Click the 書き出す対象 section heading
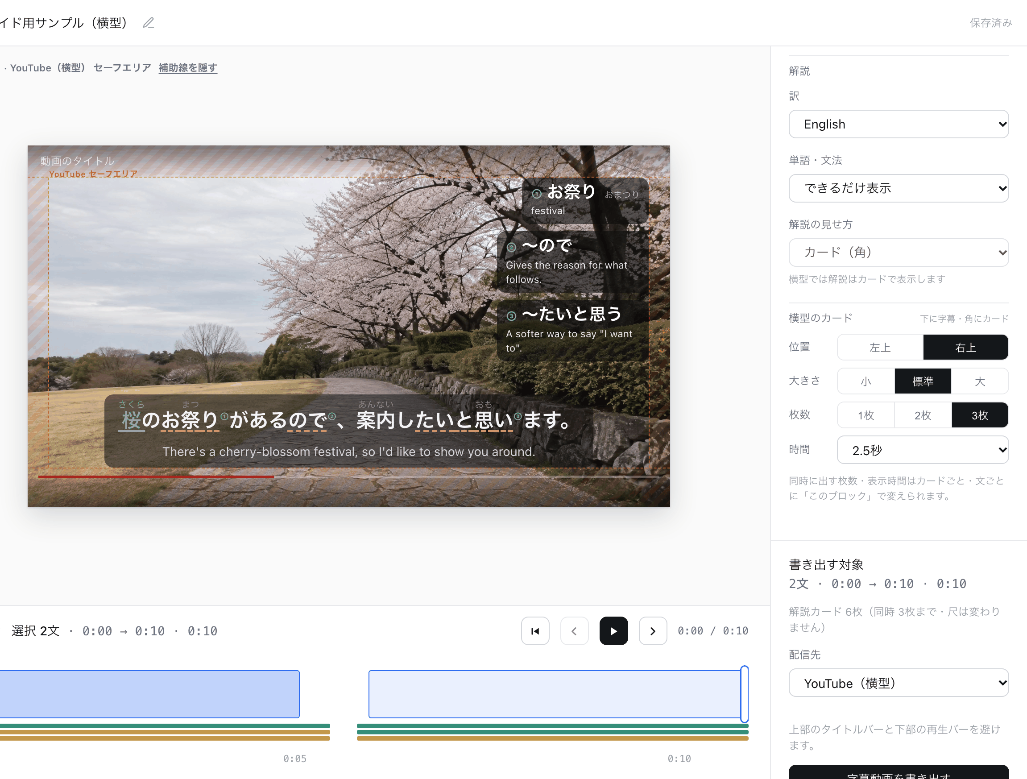The image size is (1027, 779). [826, 564]
